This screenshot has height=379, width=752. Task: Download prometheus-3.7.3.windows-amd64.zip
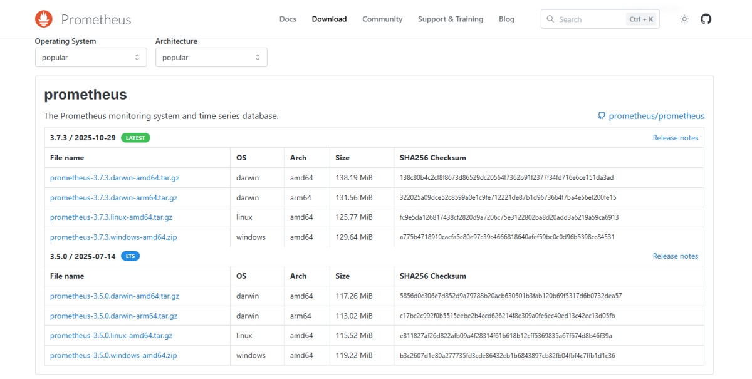113,237
